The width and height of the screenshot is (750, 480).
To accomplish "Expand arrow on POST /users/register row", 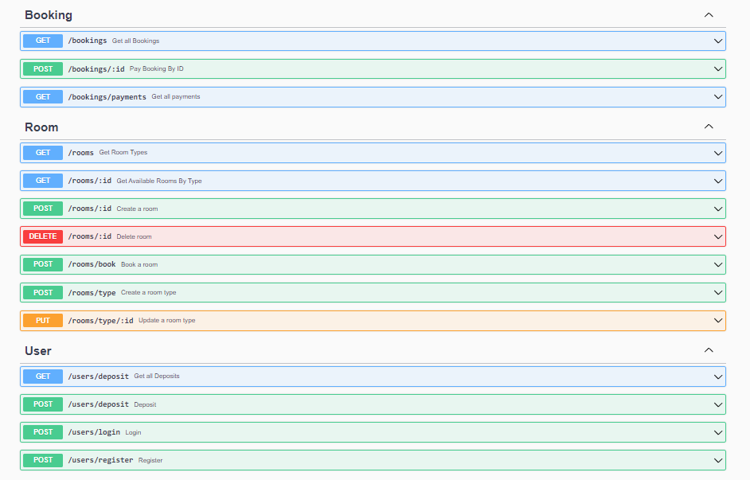I will point(718,460).
